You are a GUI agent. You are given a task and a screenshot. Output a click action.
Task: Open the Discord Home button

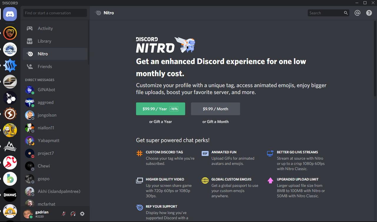[10, 14]
